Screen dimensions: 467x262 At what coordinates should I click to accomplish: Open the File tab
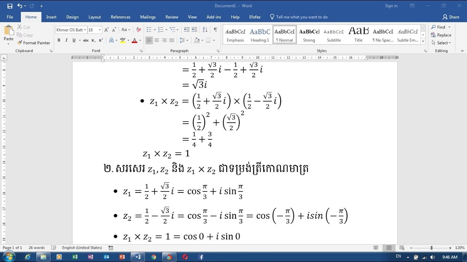[x=10, y=17]
